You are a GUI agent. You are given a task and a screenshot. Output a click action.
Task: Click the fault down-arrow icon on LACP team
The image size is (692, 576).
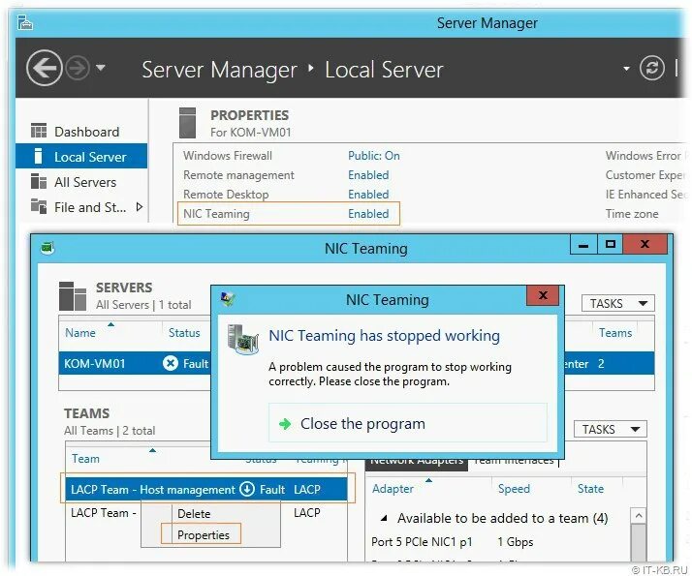[247, 489]
